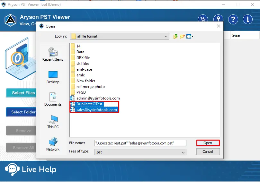Screen dimensions: 260x182
Task: Select Recent Items in sidebar
Action: (53, 54)
